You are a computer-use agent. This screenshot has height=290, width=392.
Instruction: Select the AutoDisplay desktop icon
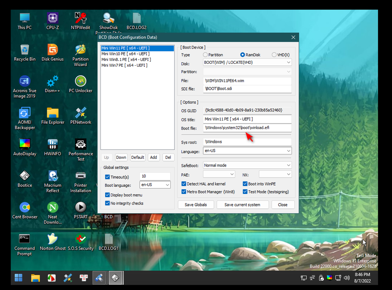(x=25, y=147)
